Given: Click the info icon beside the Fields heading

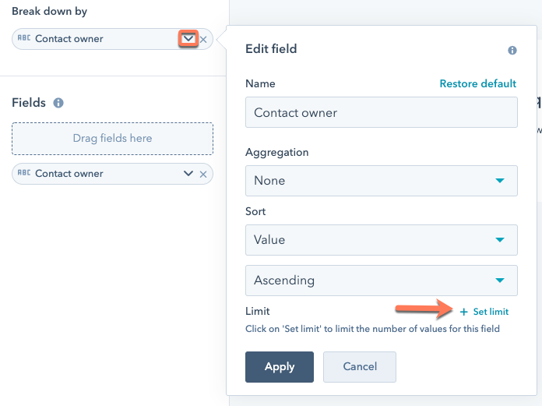Looking at the screenshot, I should point(58,103).
